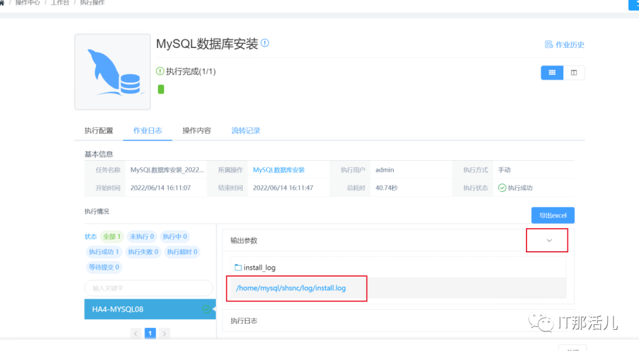Open the 操作内容 tab

pyautogui.click(x=196, y=131)
